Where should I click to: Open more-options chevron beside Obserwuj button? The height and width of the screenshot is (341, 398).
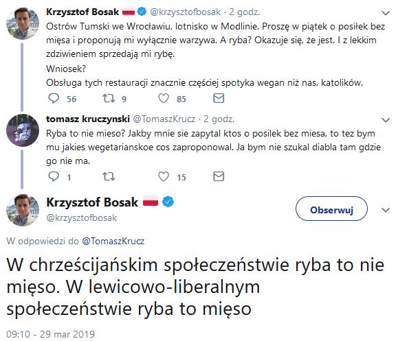[x=386, y=210]
